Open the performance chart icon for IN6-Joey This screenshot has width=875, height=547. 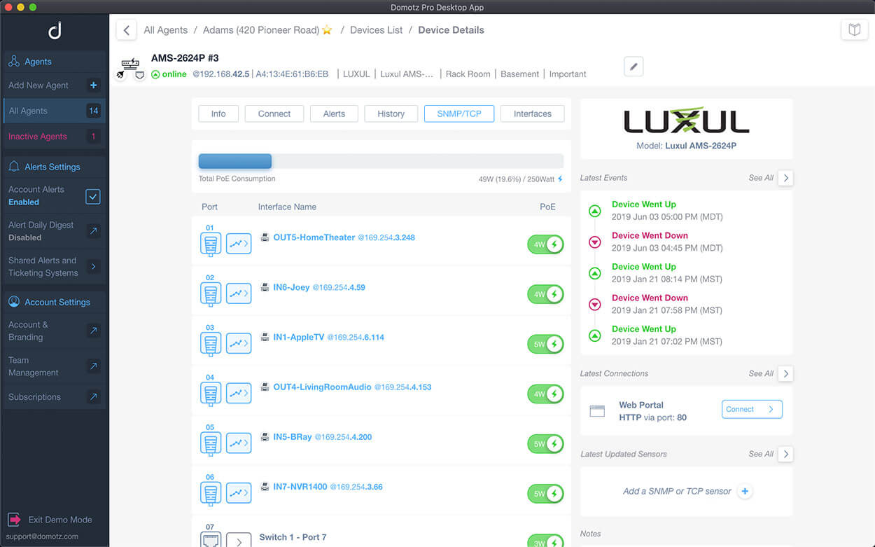pyautogui.click(x=239, y=294)
